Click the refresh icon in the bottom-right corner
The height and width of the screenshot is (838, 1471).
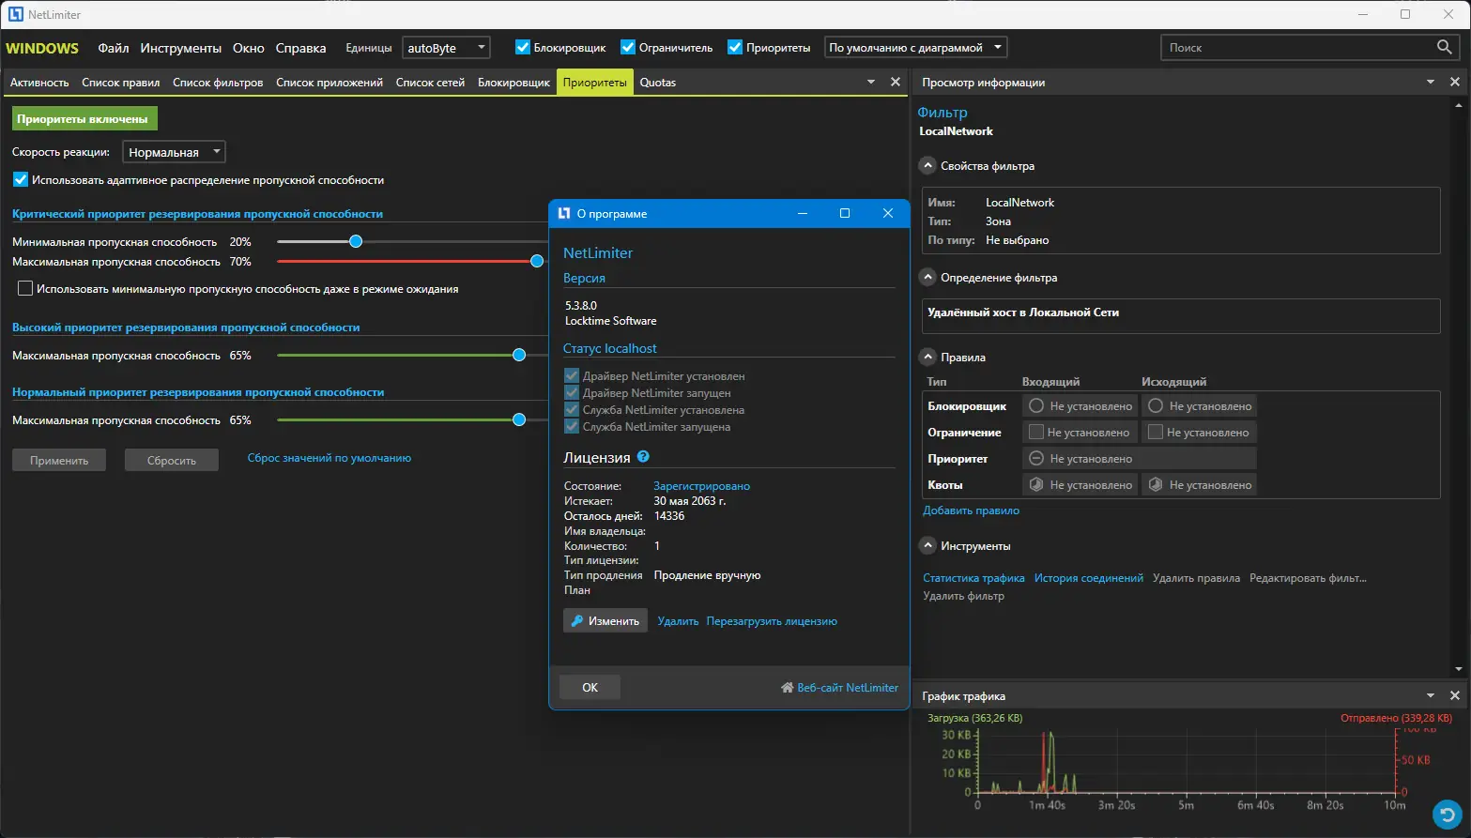point(1447,814)
